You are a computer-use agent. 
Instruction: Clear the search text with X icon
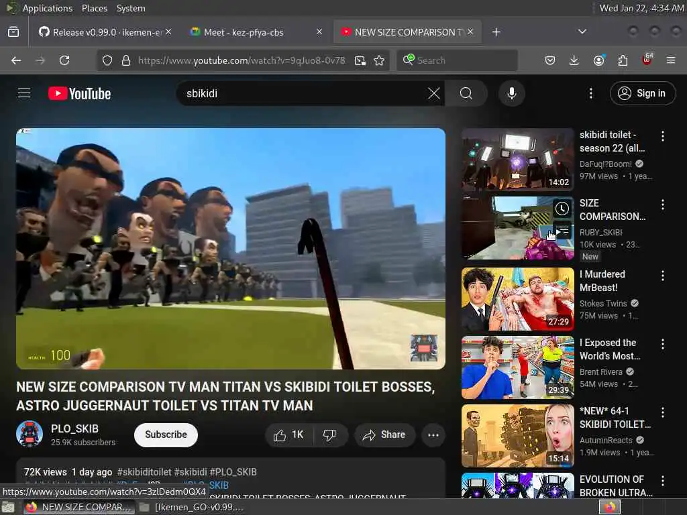(x=434, y=93)
